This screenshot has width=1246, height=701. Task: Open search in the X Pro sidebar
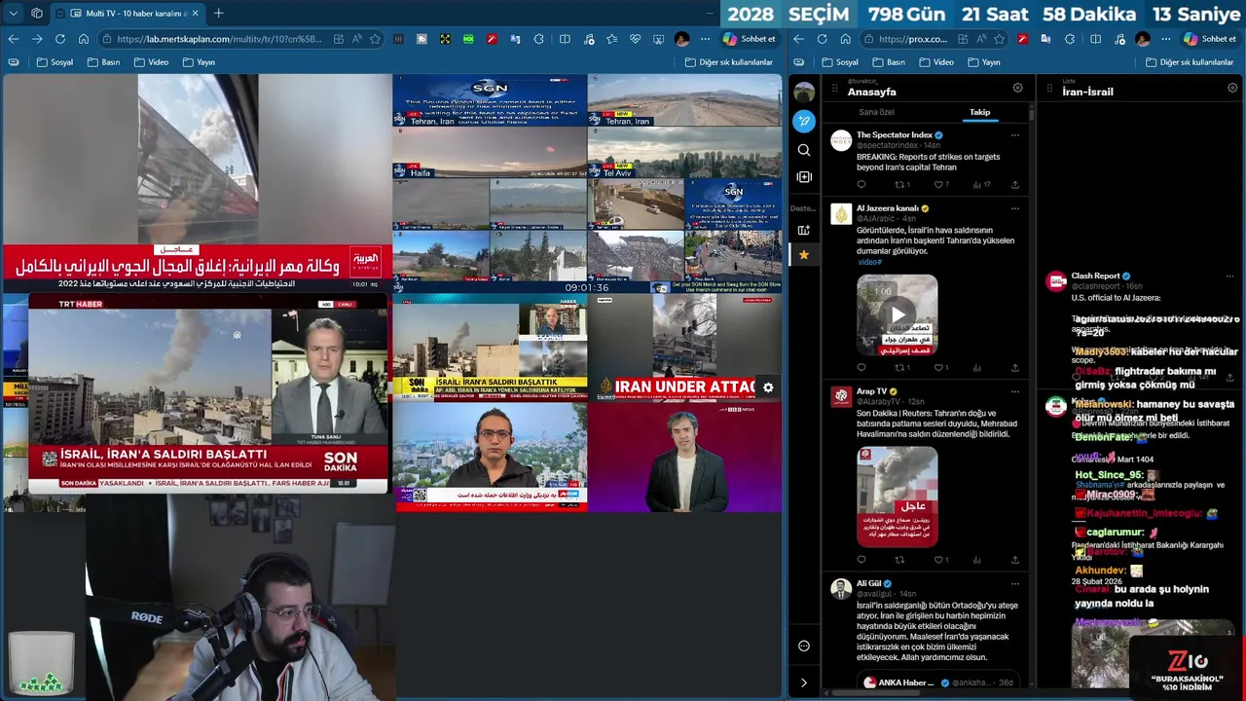tap(804, 150)
